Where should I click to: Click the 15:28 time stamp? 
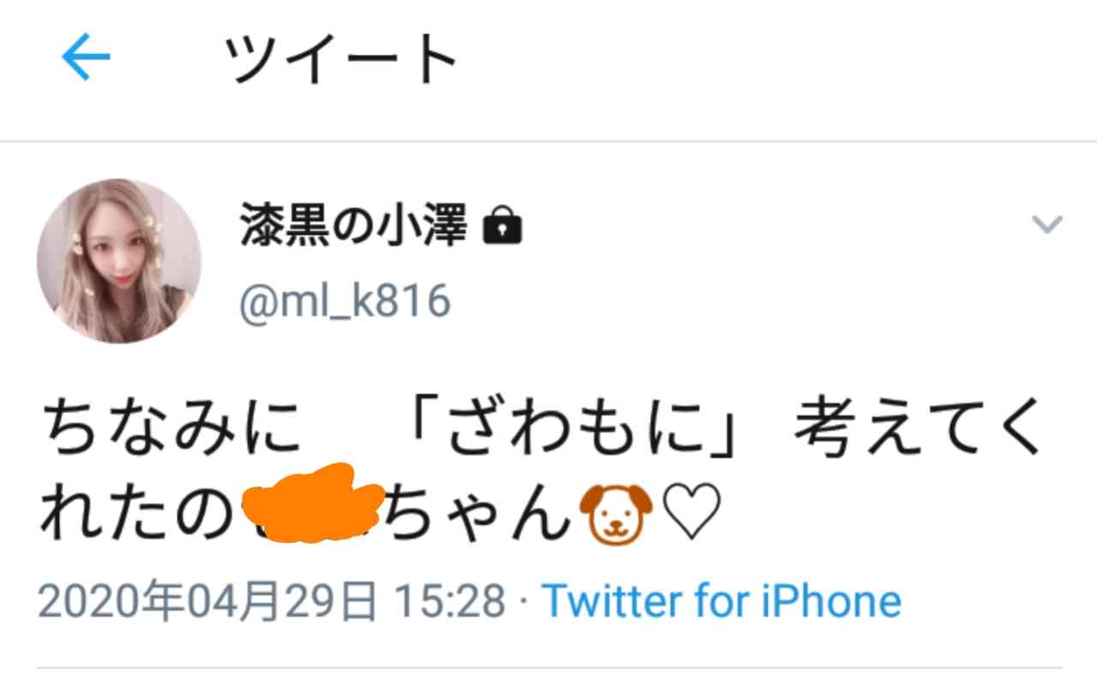click(447, 600)
